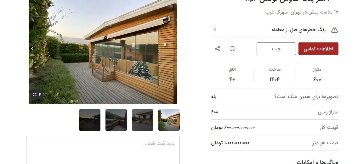363x164 pixels.
Task: Click the اتاق +۴ stat
Action: click(x=232, y=74)
